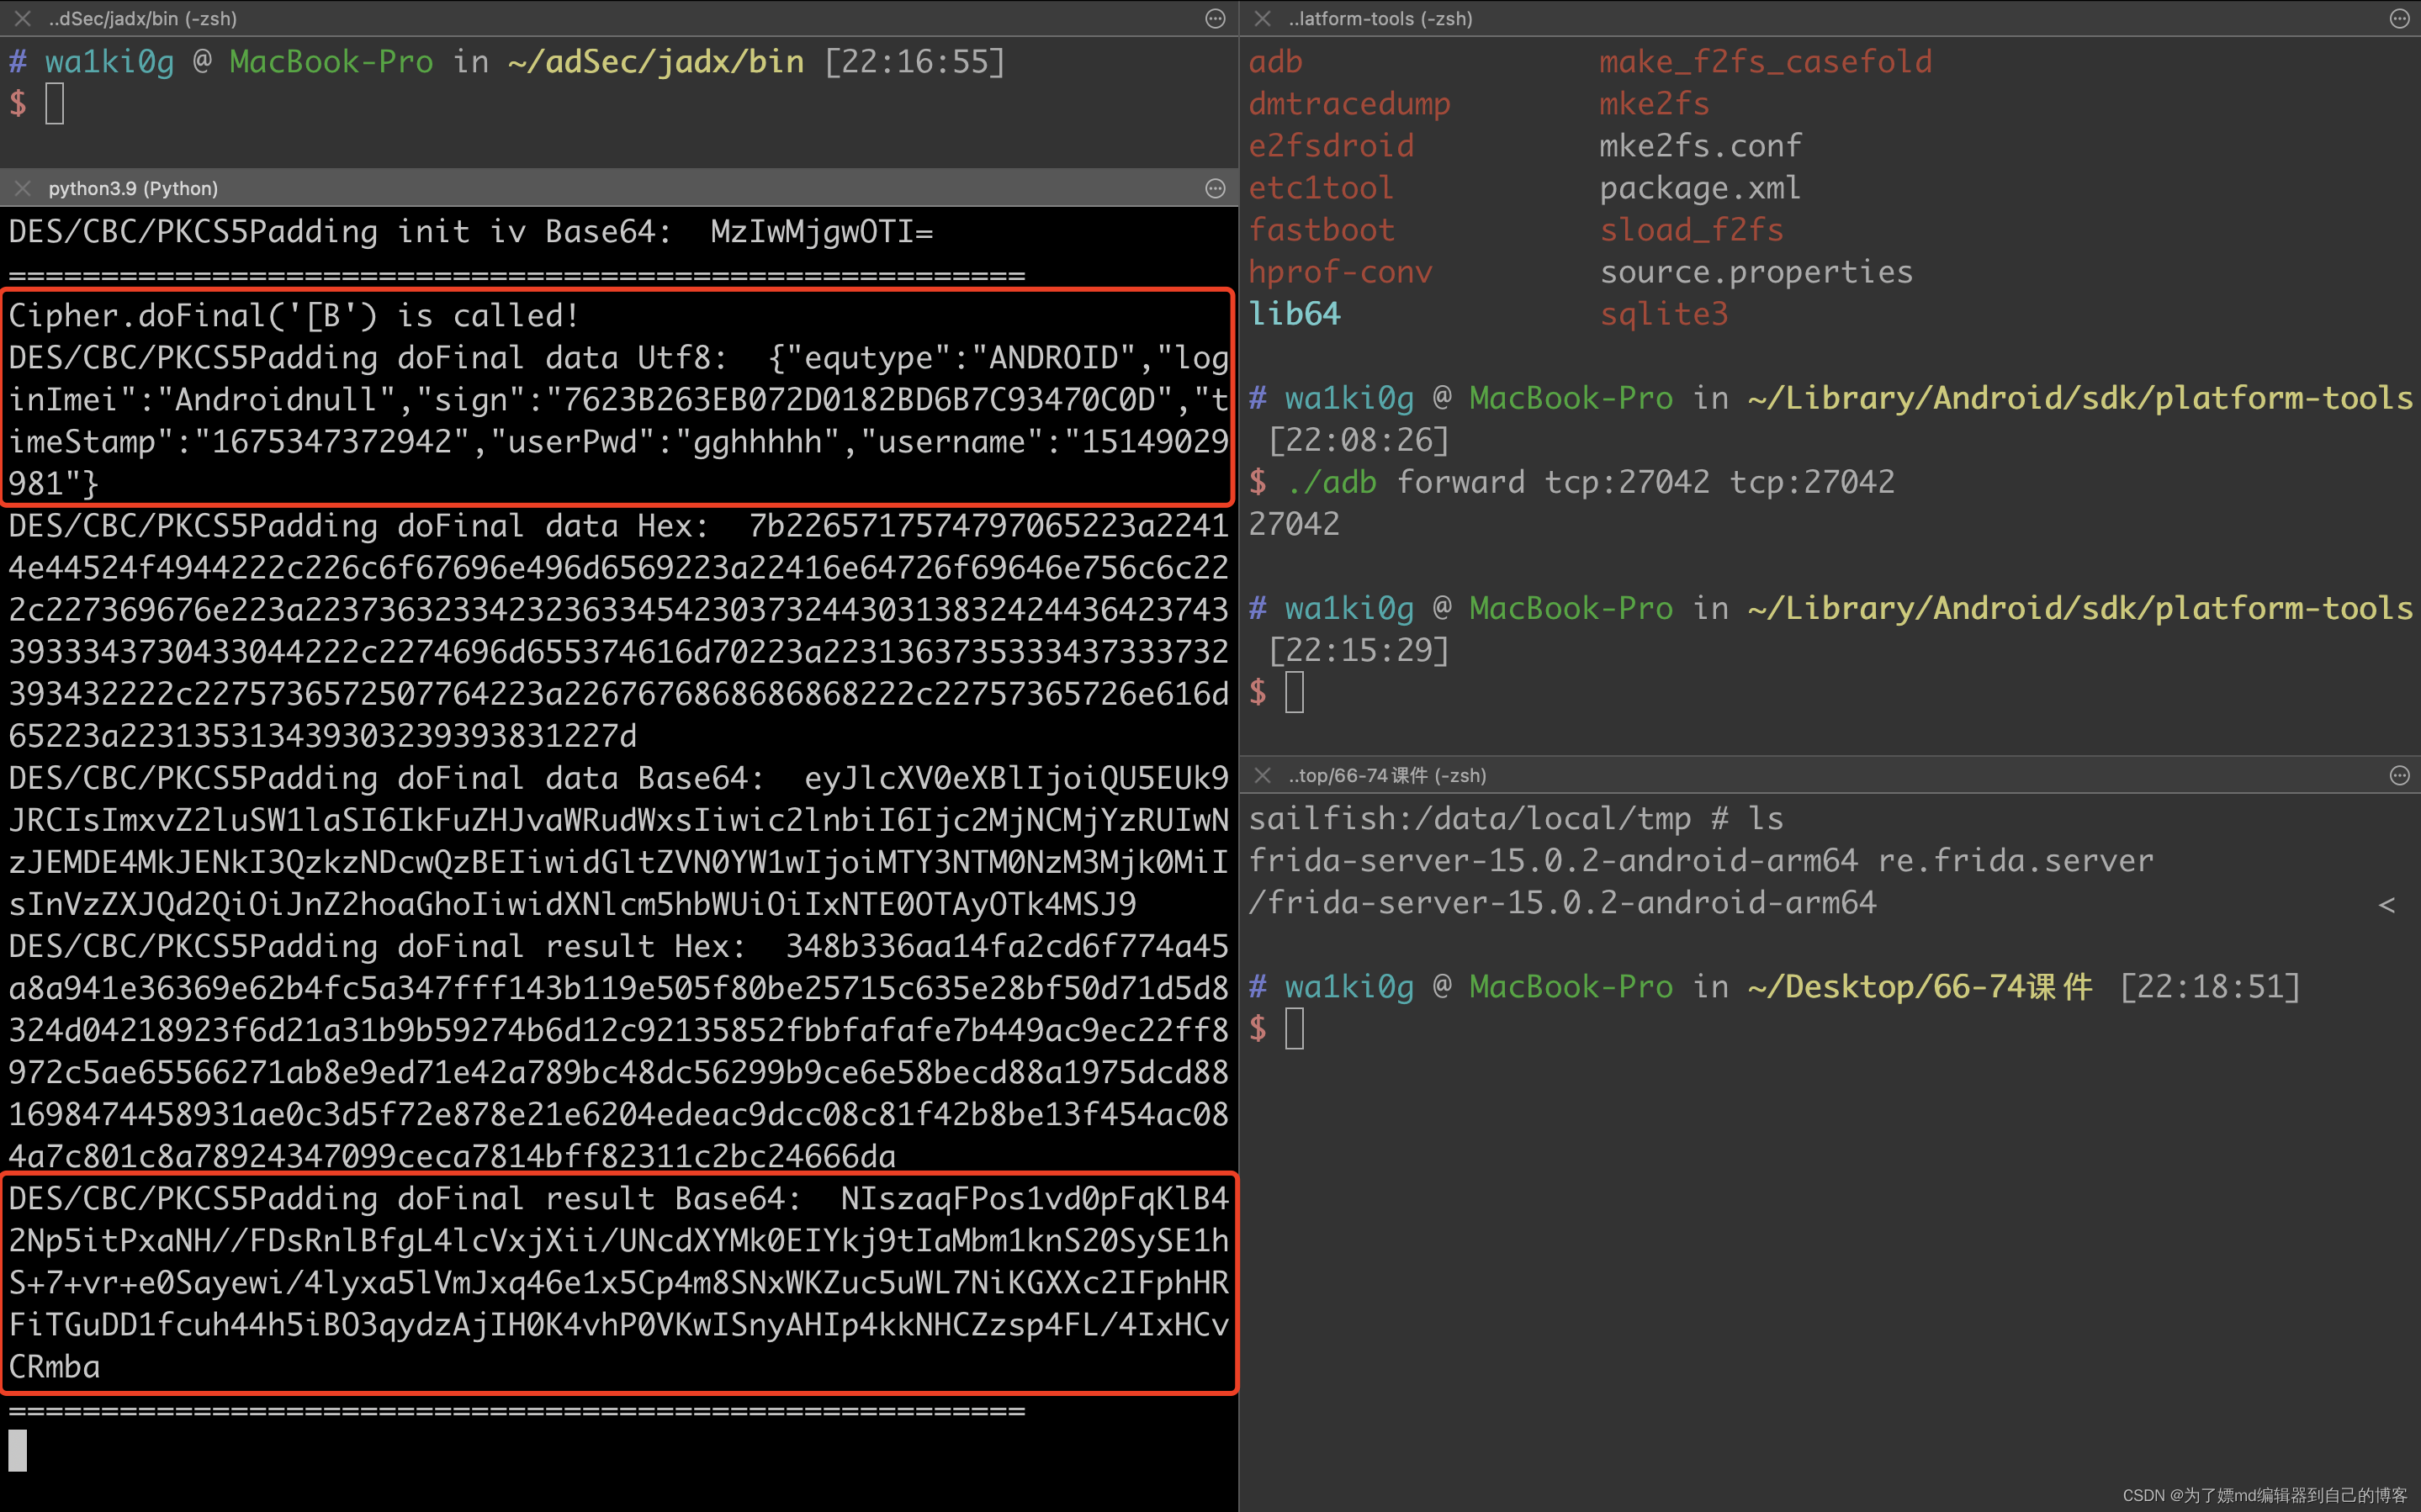Open options menu of python3.9 pane
Viewport: 2421px width, 1512px height.
click(1215, 188)
